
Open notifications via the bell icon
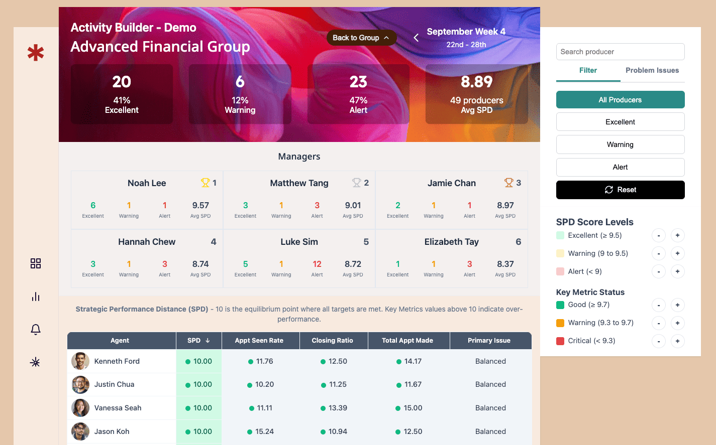35,329
